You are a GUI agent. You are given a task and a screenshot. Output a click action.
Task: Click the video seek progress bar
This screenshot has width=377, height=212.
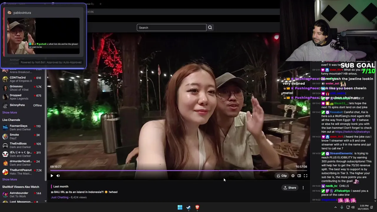tap(178, 170)
